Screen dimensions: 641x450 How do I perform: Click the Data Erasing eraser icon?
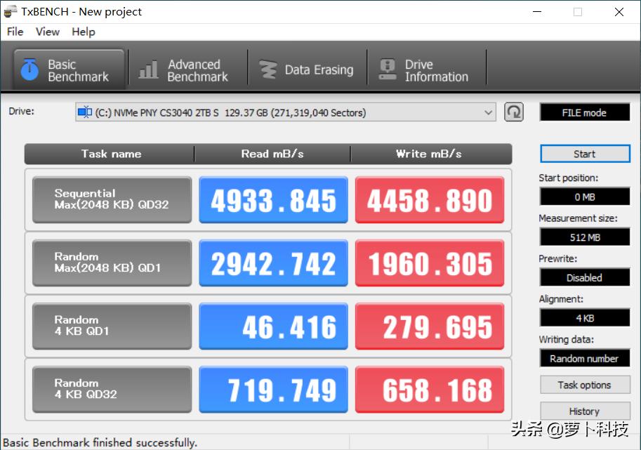269,67
